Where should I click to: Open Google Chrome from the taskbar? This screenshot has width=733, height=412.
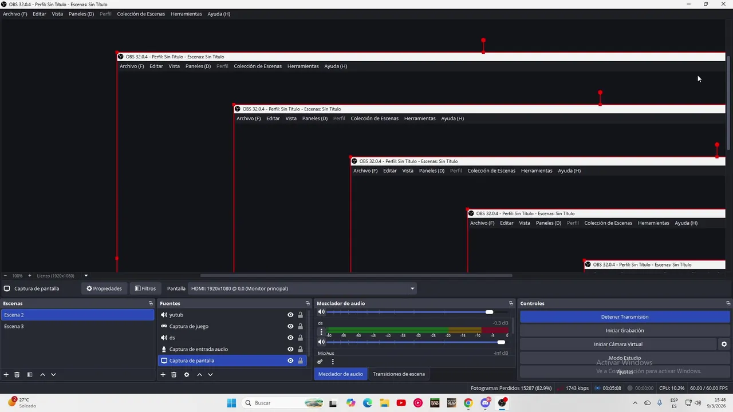click(468, 403)
